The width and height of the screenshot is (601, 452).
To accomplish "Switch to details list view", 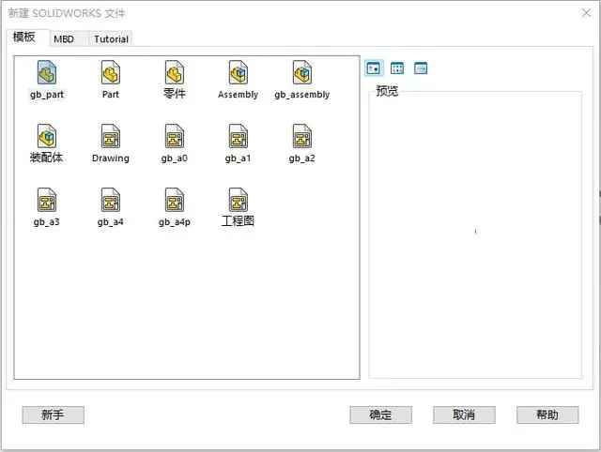I will tap(421, 68).
